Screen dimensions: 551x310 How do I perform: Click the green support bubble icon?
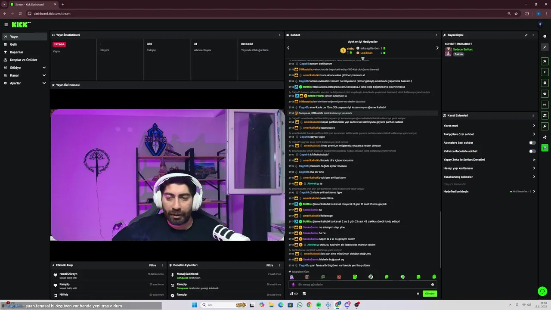542,291
